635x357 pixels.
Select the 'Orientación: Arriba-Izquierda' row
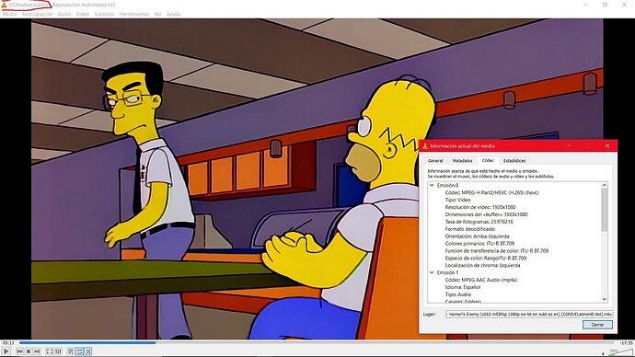click(x=477, y=236)
